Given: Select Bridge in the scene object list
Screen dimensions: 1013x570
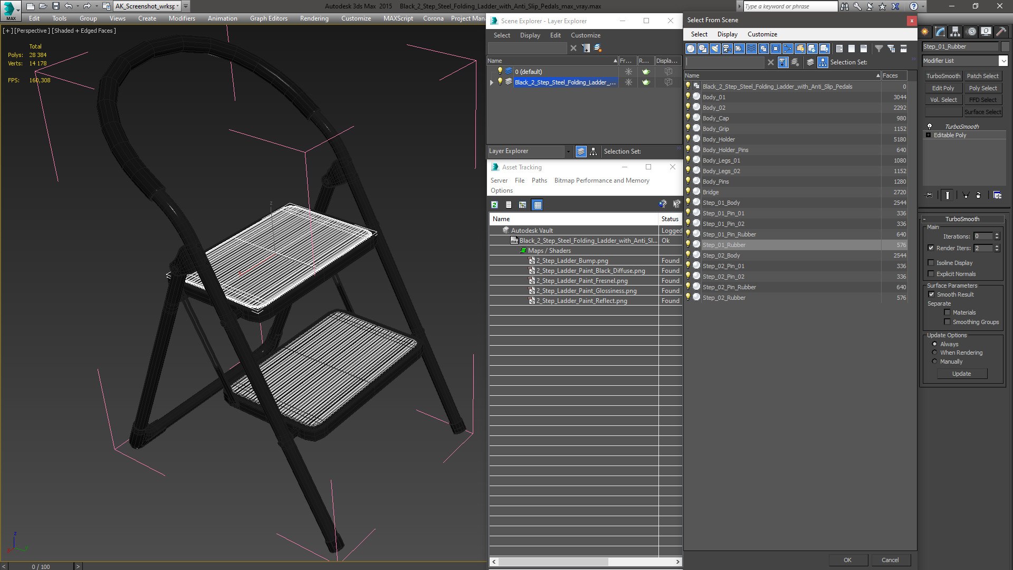Looking at the screenshot, I should coord(710,192).
